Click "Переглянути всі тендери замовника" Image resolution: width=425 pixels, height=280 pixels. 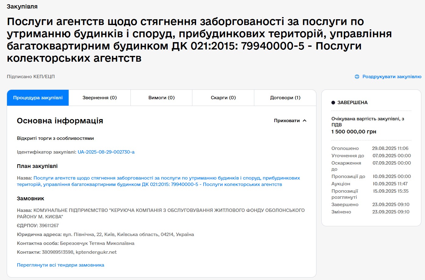(60, 265)
